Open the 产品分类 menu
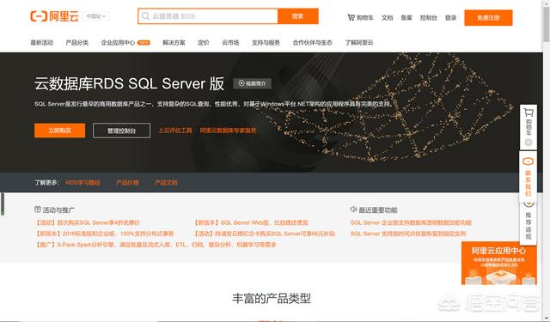 pos(77,42)
